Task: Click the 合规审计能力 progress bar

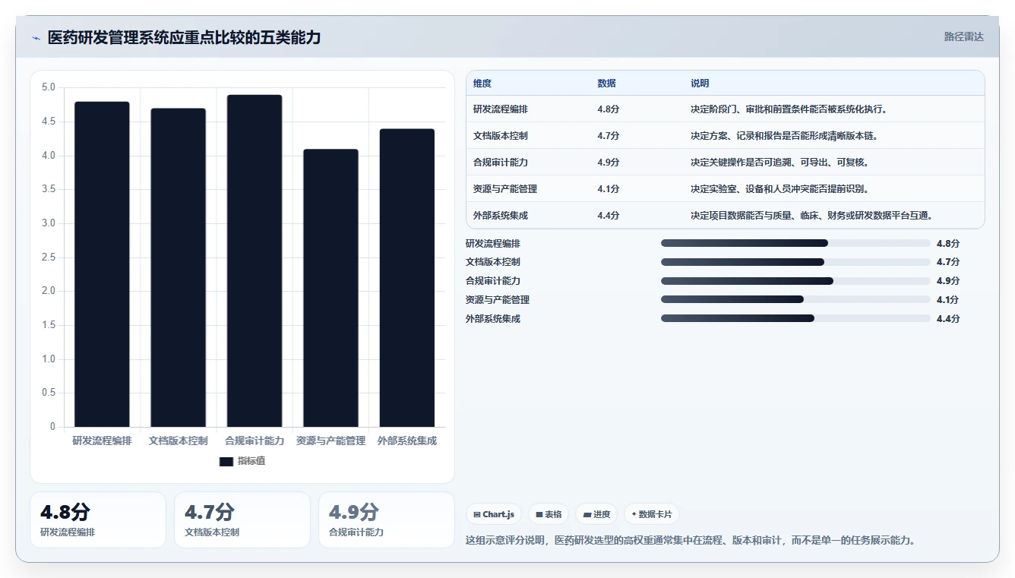Action: [795, 281]
